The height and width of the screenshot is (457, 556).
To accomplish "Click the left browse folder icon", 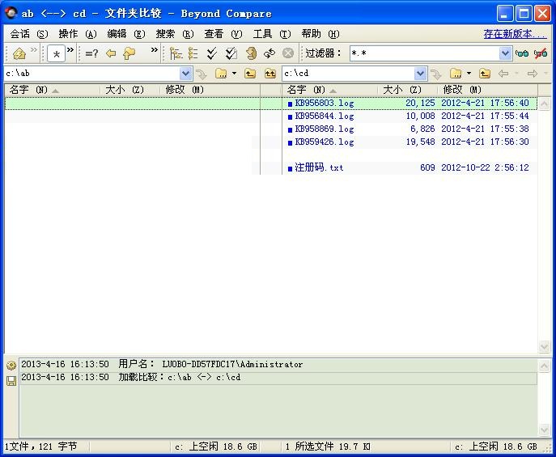I will [221, 74].
